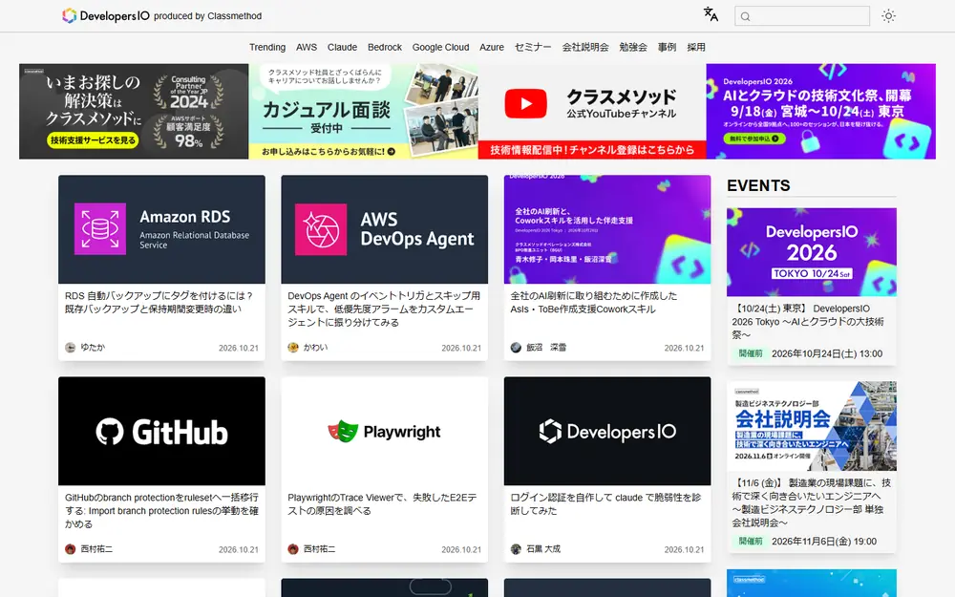Click author avatar next to 石黒 大成

516,549
